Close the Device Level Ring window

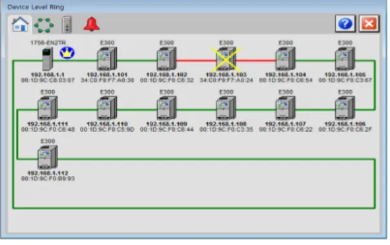(x=369, y=24)
